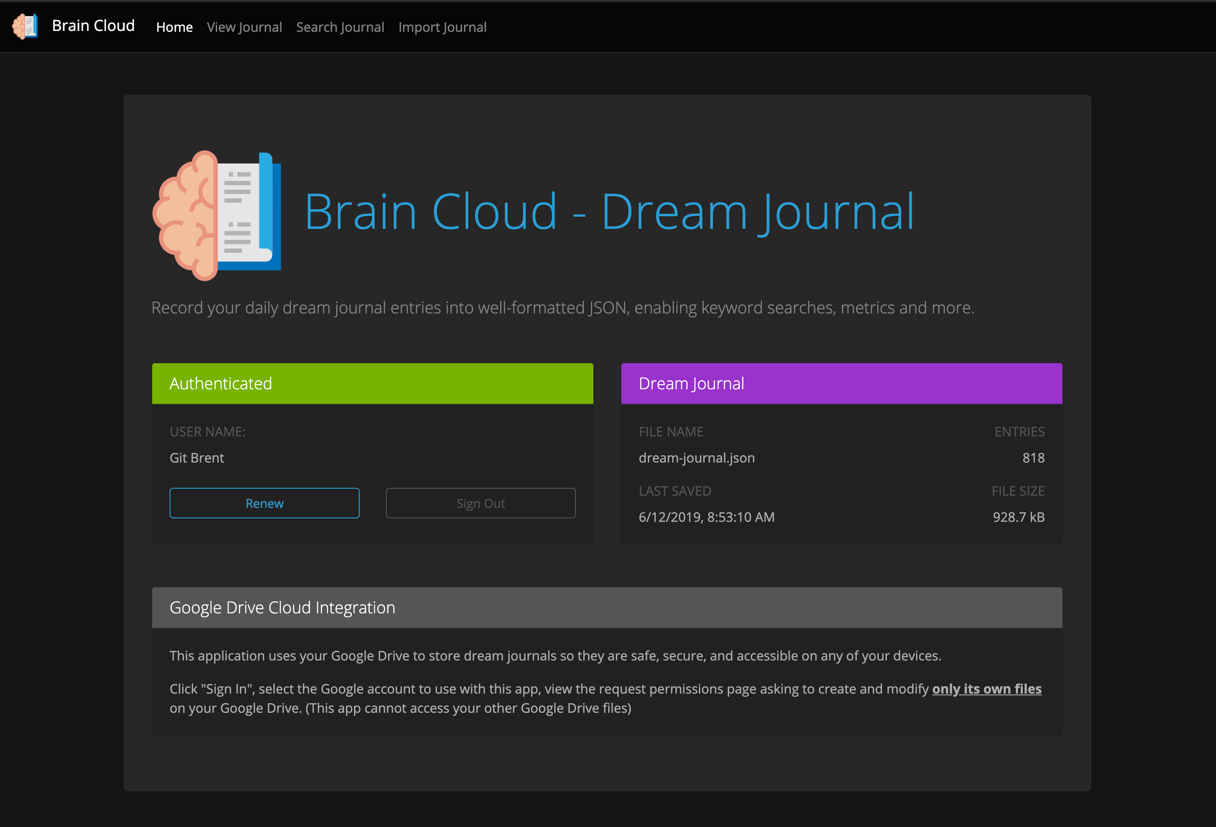1216x827 pixels.
Task: Open the View Journal page
Action: [244, 27]
